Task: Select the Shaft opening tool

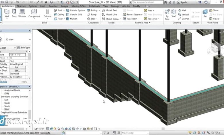Action: click(174, 14)
